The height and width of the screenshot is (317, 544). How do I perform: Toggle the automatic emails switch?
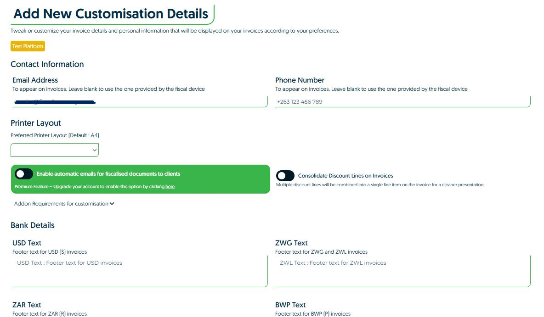[x=24, y=174]
